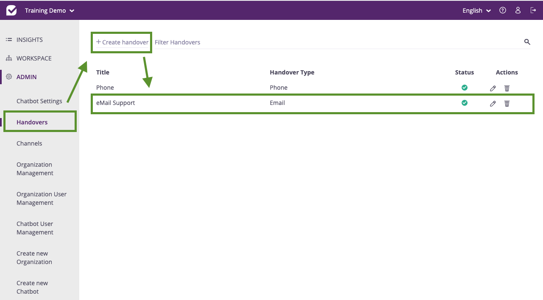Edit the Phone handover with the pencil icon
The height and width of the screenshot is (300, 543).
pyautogui.click(x=493, y=88)
